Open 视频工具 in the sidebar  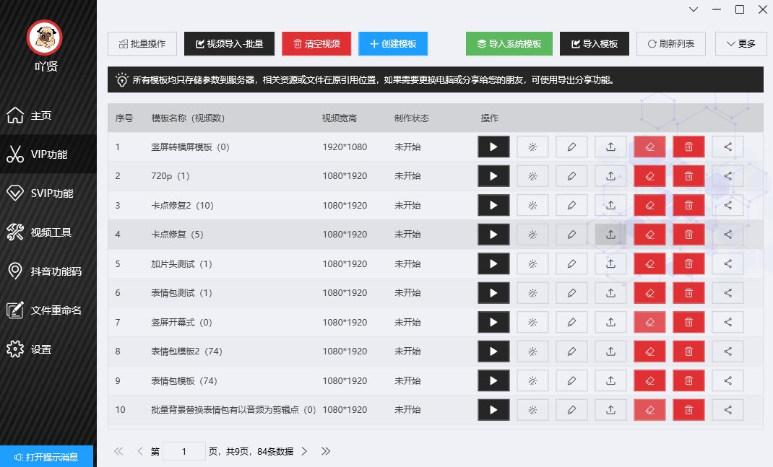click(x=48, y=232)
